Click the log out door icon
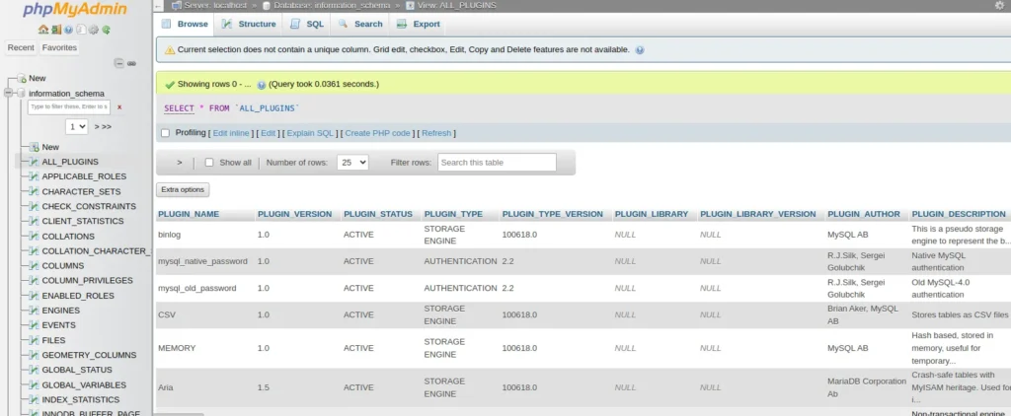Viewport: 1011px width, 416px height. coord(56,30)
